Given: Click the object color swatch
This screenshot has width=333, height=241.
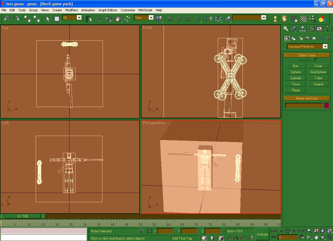Looking at the screenshot, I should click(327, 106).
